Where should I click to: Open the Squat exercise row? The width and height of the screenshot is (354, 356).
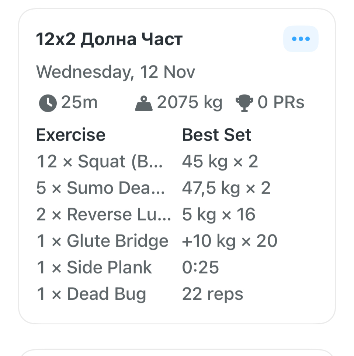[100, 162]
